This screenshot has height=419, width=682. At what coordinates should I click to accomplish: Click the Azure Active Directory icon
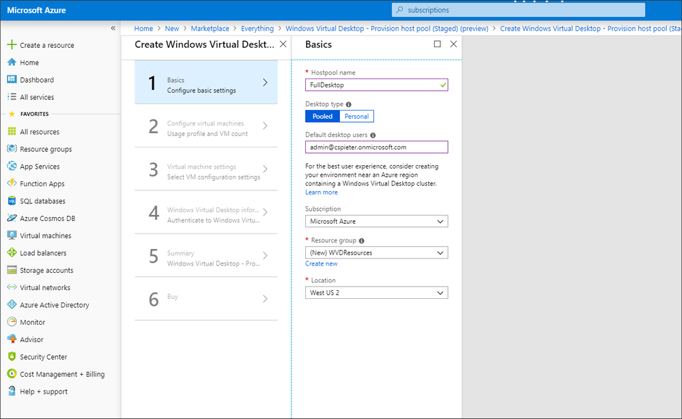(12, 304)
